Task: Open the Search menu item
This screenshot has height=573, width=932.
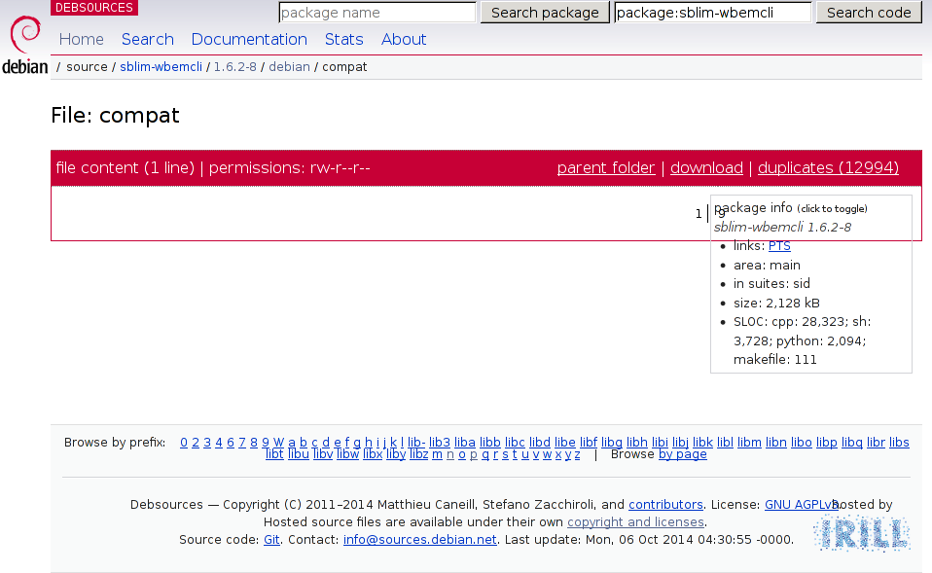Action: point(148,39)
